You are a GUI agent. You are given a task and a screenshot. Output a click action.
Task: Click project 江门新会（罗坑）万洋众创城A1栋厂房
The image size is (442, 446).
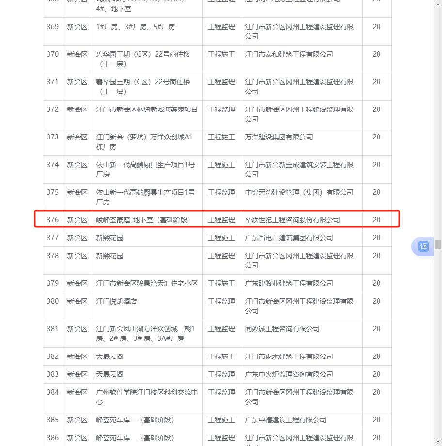[144, 142]
